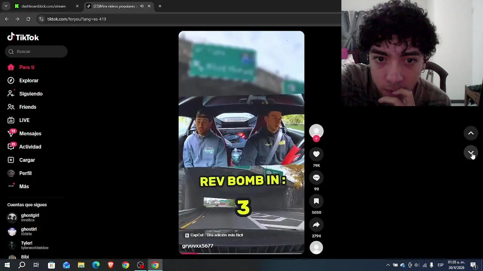The width and height of the screenshot is (483, 271).
Task: Expand the Más menu in the sidebar
Action: (19, 186)
